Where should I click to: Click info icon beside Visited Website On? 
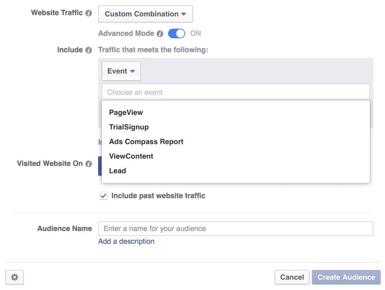click(x=89, y=164)
